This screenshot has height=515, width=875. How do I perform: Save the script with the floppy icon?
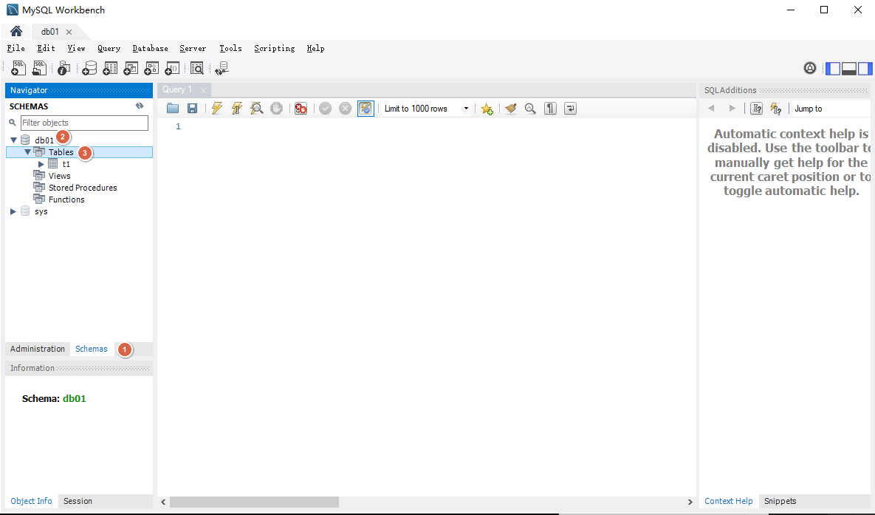(192, 109)
